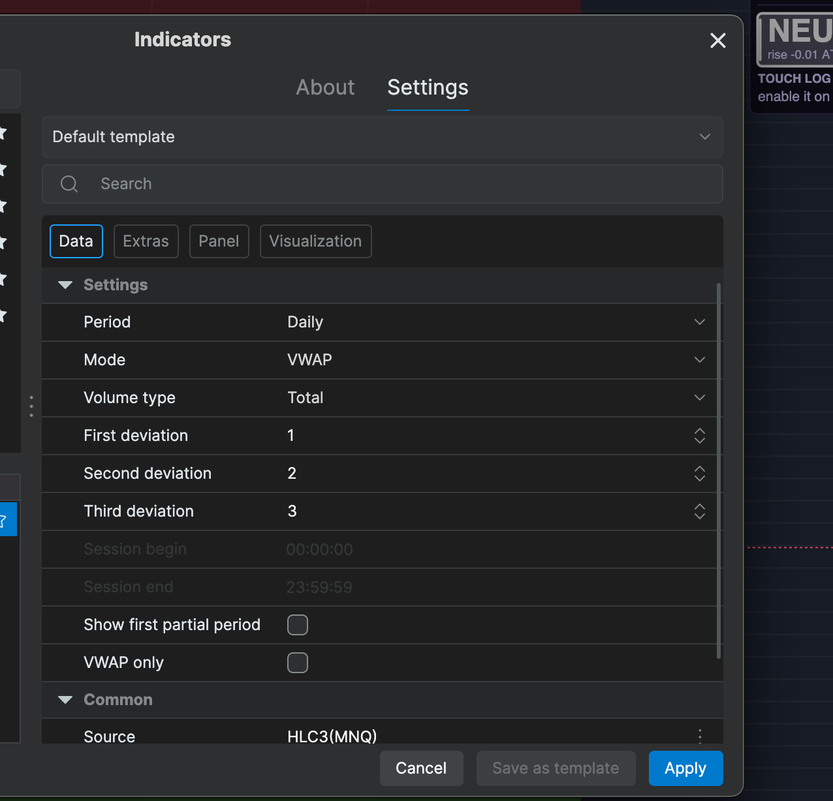Click the Cancel button
Viewport: 833px width, 801px height.
tap(422, 768)
